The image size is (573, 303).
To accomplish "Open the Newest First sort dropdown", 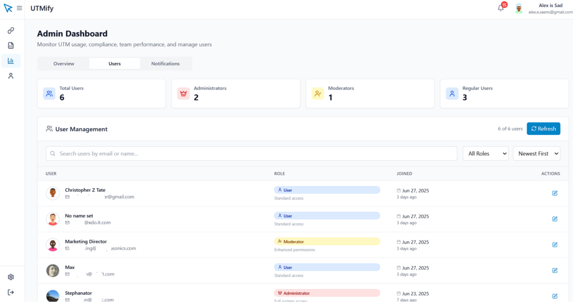I will pos(537,153).
